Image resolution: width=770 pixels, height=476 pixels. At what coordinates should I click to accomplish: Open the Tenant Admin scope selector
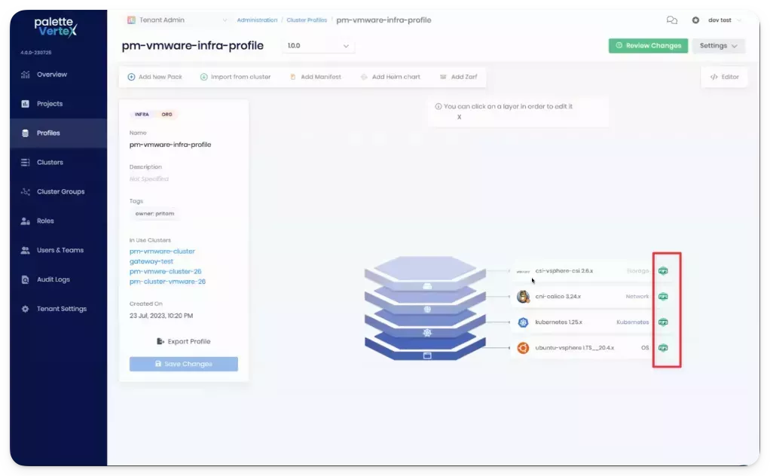177,20
